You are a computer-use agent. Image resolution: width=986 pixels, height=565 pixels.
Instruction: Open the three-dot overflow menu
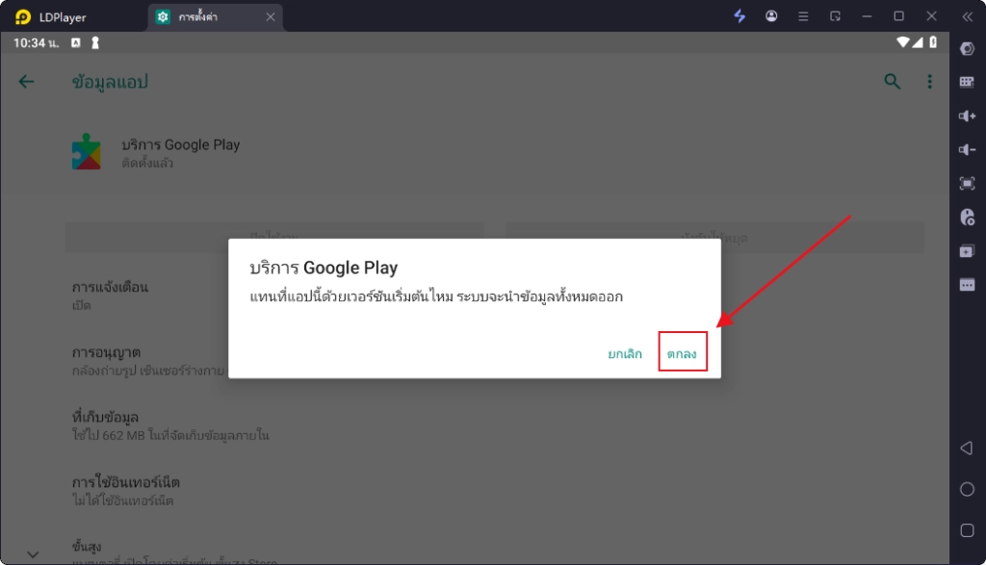pos(929,82)
